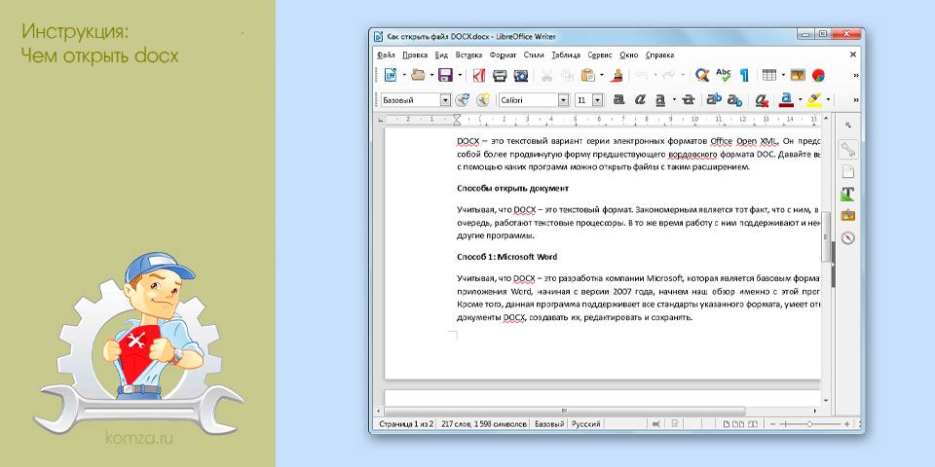The image size is (935, 467).
Task: Open highlight color palette dropdown arrow
Action: 828,100
